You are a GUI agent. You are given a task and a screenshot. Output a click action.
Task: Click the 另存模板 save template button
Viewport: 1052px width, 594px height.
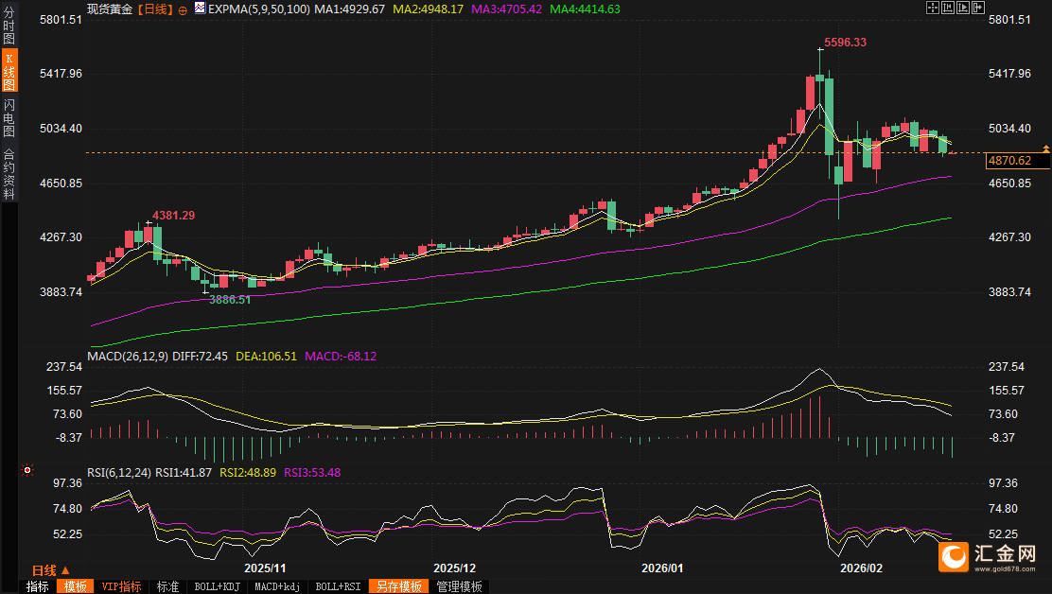click(x=398, y=586)
